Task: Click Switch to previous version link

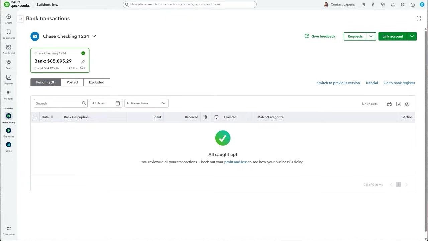Action: click(x=338, y=83)
